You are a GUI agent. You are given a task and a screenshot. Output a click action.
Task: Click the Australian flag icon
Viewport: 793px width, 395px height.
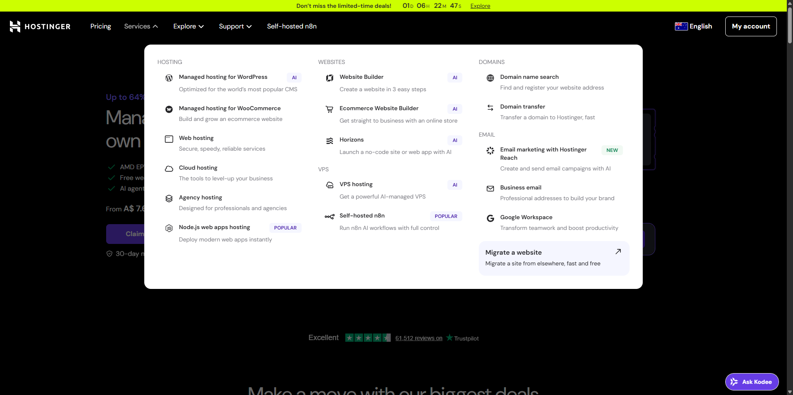click(681, 26)
